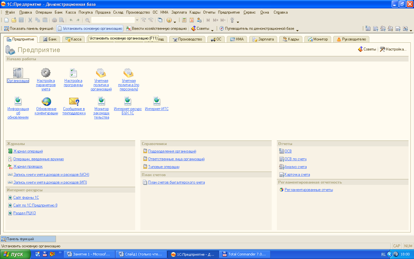Switch to the Монитор tab
The width and height of the screenshot is (414, 259).
click(x=317, y=39)
